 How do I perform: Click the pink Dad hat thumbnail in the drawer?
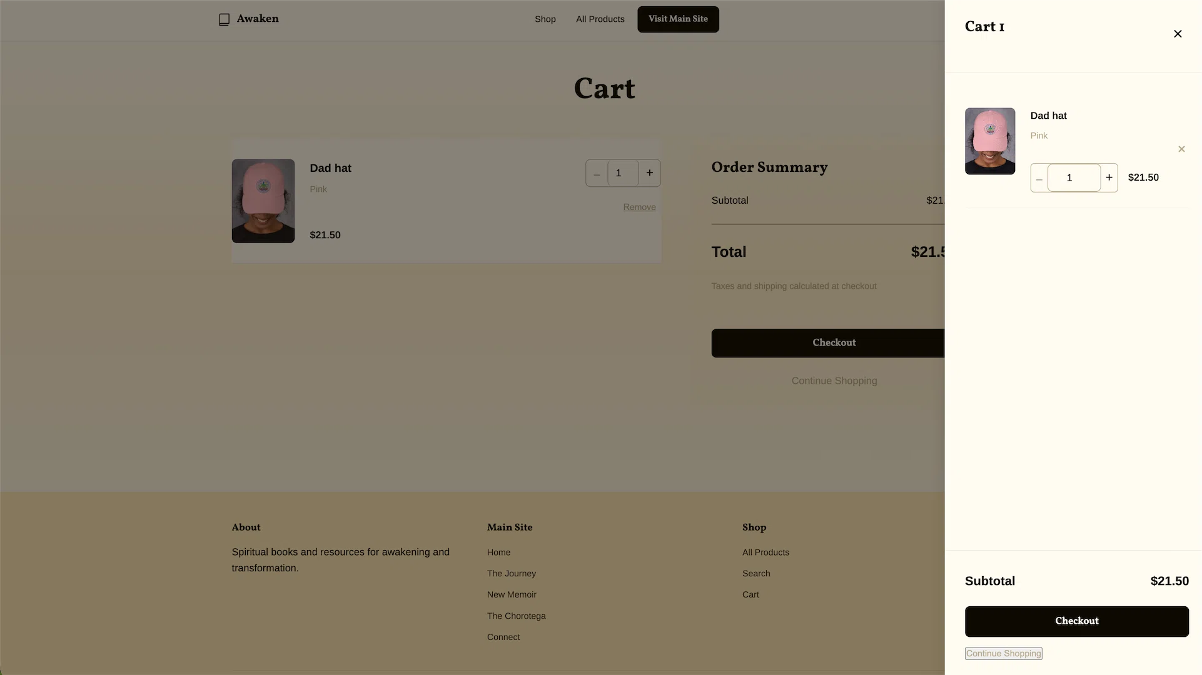point(990,141)
